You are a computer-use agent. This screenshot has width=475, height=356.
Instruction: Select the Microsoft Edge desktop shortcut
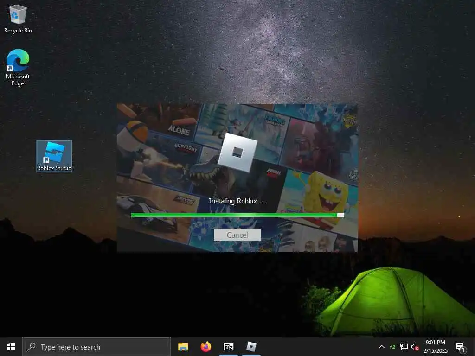(18, 68)
